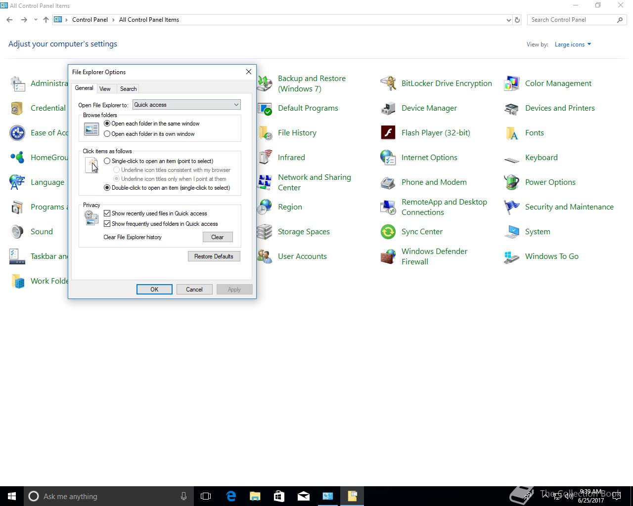Click the Flash Player icon
Image resolution: width=633 pixels, height=506 pixels.
pyautogui.click(x=388, y=133)
